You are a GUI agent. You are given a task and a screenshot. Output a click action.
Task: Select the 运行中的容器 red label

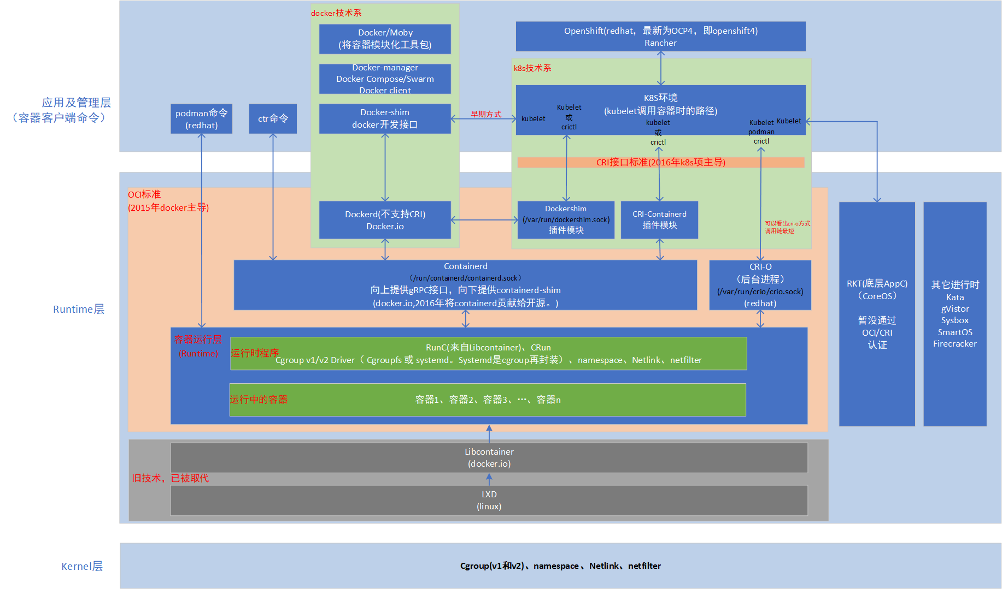pos(259,400)
